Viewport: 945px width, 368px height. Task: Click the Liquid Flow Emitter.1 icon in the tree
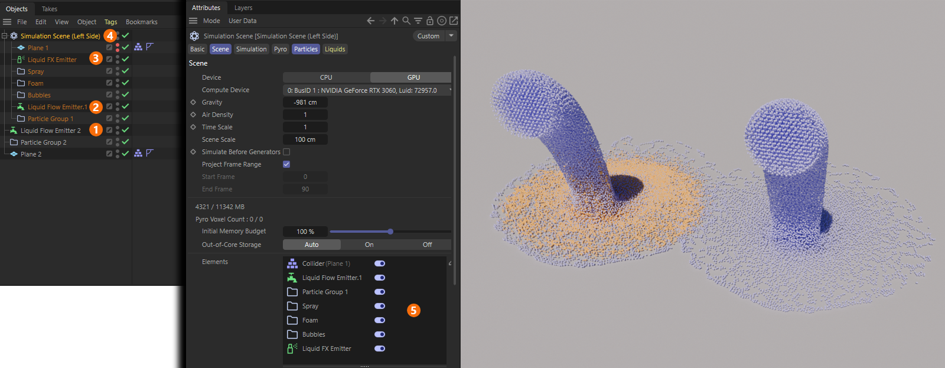pos(21,106)
